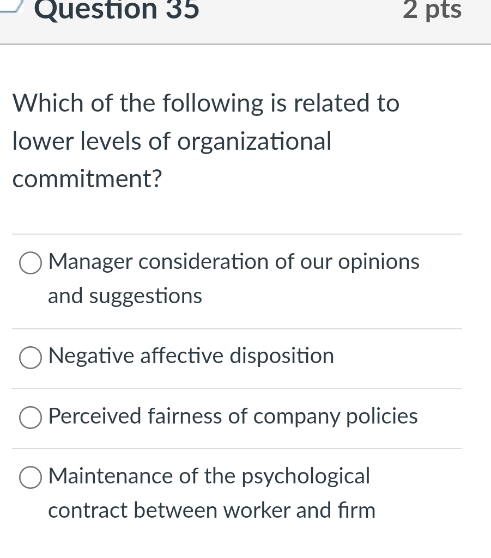
Task: Click the Question 35 heading
Action: 117,10
